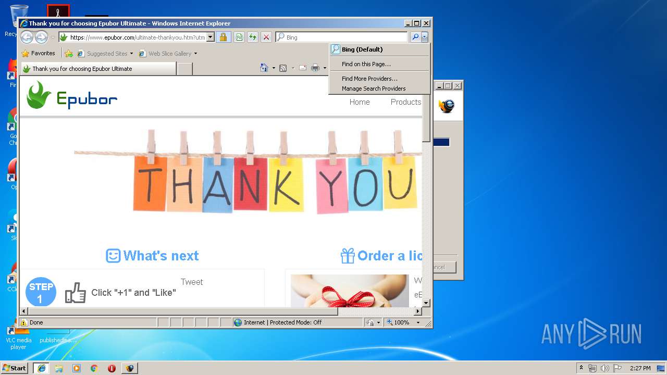The height and width of the screenshot is (375, 667).
Task: Open Windows Media Player taskbar icon
Action: [77, 368]
